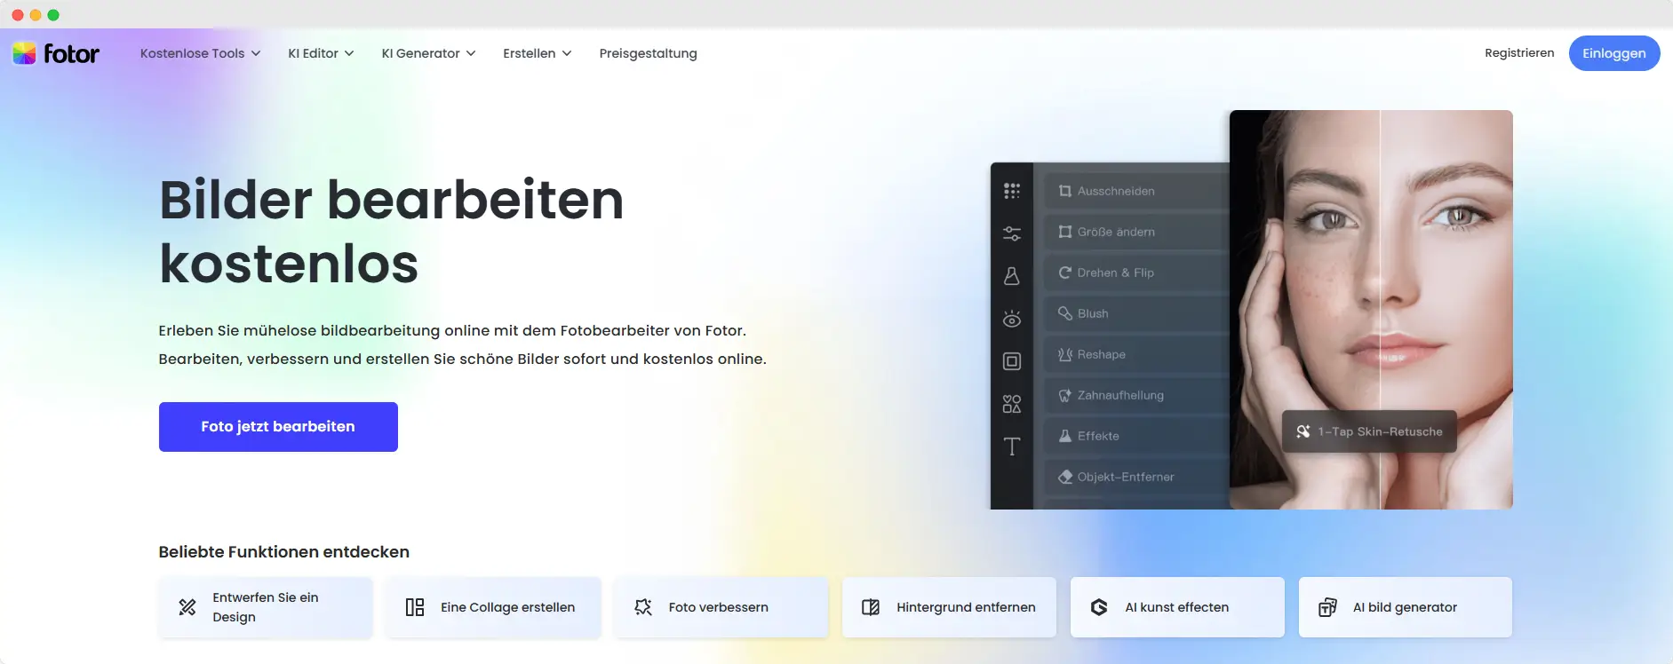Select the adjust sliders icon in sidebar
This screenshot has width=1673, height=664.
tap(1012, 233)
